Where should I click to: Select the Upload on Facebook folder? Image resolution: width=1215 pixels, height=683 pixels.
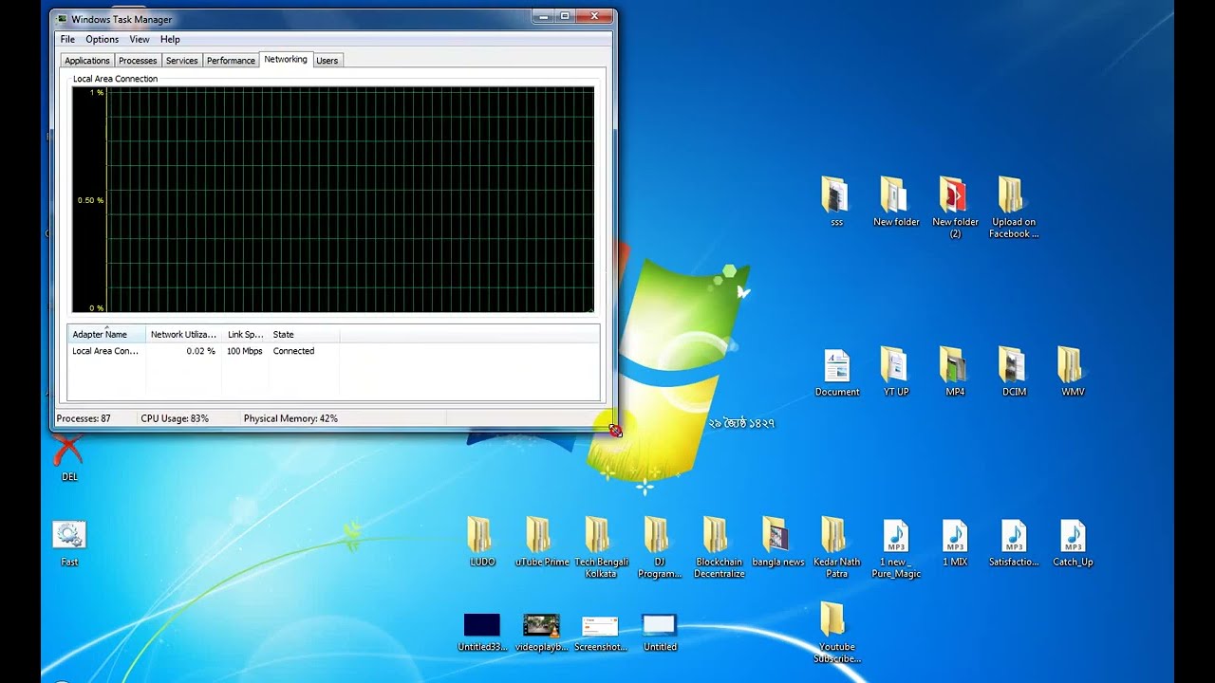tap(1014, 207)
